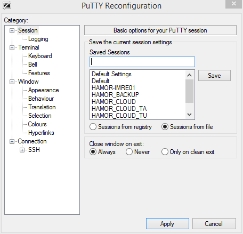Select Sessions from registry option
The height and width of the screenshot is (234, 243).
point(93,127)
